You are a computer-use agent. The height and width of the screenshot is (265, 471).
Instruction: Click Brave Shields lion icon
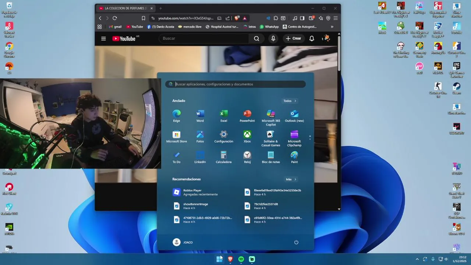coord(237,18)
